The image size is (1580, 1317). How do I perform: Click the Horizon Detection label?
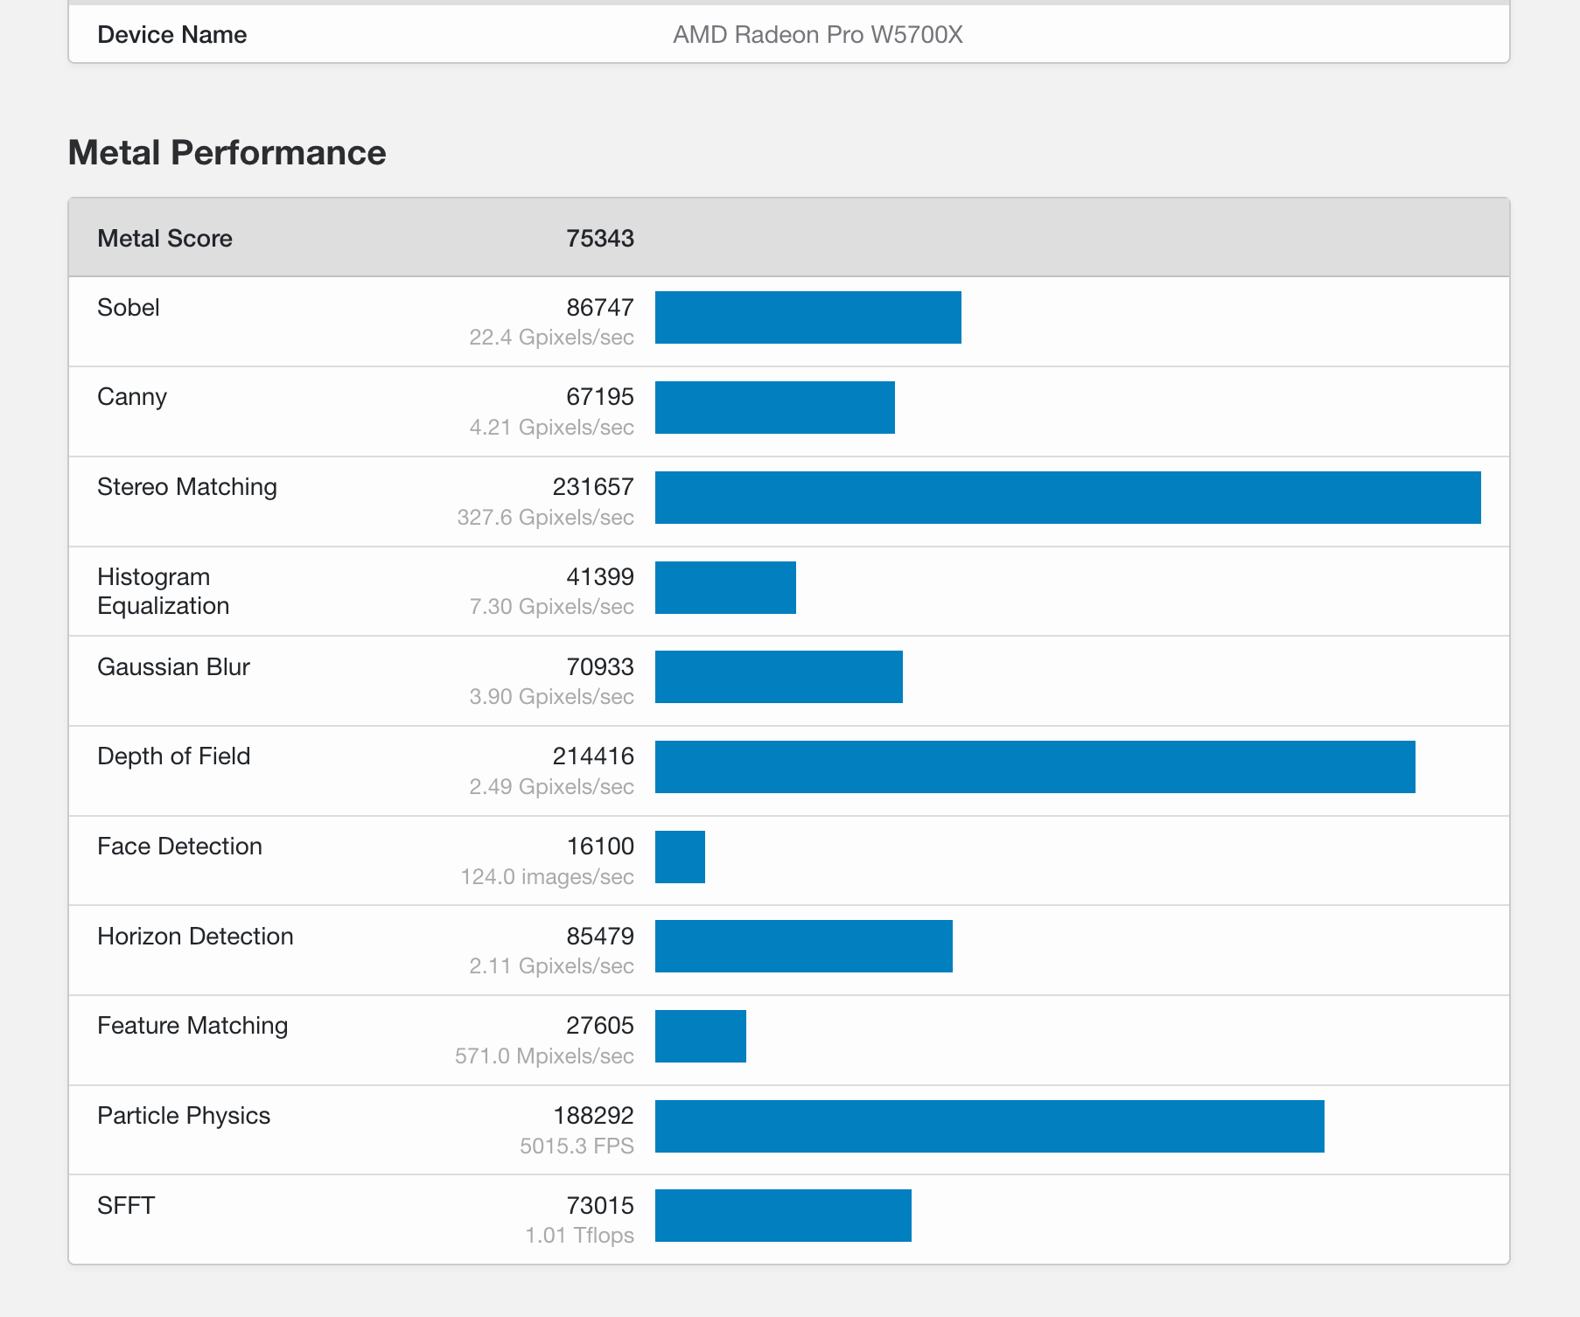click(x=195, y=936)
